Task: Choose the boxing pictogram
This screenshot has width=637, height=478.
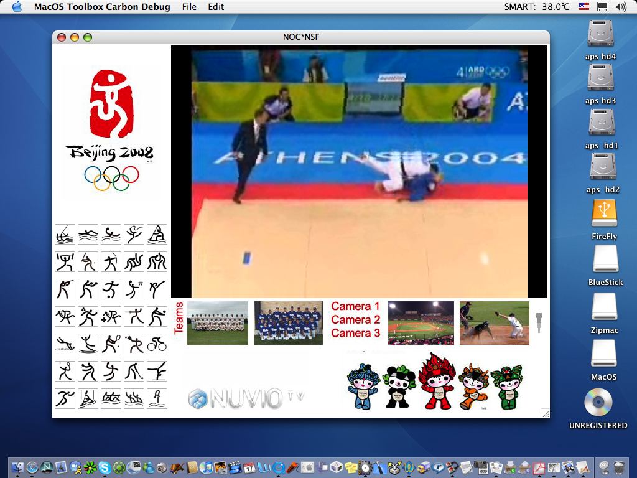Action: 88,289
